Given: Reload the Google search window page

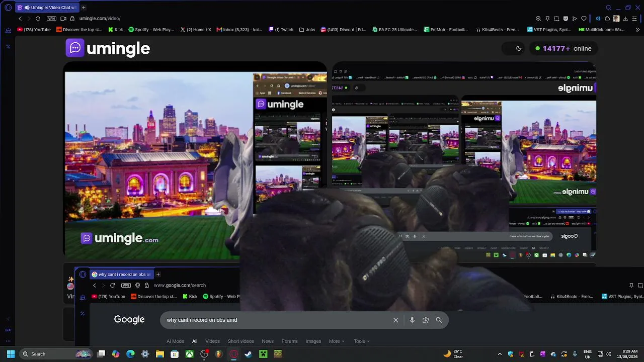Looking at the screenshot, I should [112, 285].
